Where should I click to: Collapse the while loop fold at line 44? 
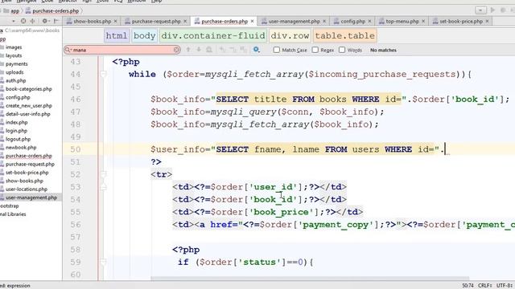tap(103, 75)
